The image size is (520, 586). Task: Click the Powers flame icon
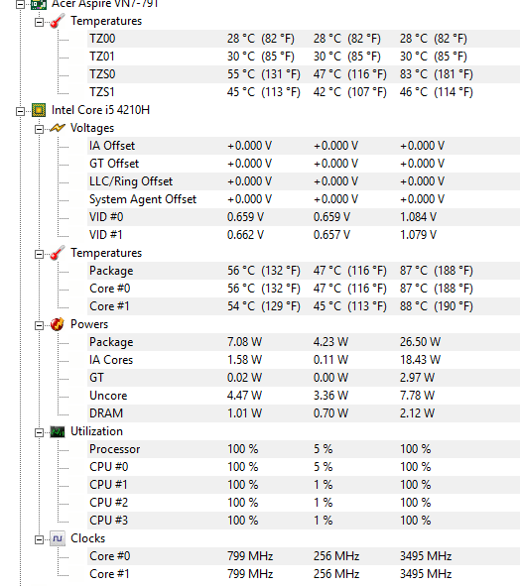[x=58, y=324]
